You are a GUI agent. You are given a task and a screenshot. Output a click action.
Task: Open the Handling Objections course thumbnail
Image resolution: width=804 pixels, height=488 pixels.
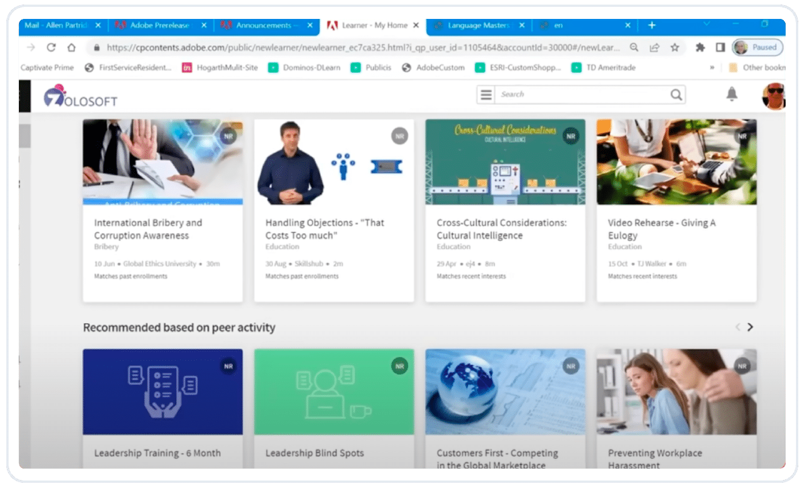click(x=334, y=162)
